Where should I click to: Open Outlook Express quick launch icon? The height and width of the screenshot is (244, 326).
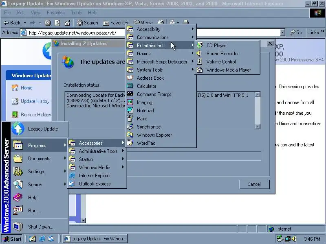(51, 239)
